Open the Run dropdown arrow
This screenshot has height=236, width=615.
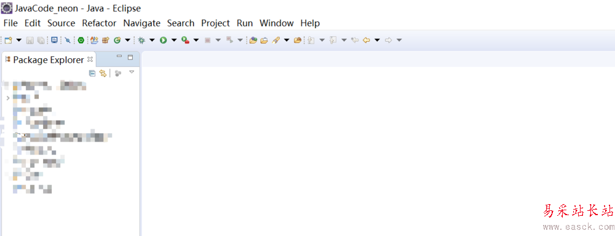174,40
